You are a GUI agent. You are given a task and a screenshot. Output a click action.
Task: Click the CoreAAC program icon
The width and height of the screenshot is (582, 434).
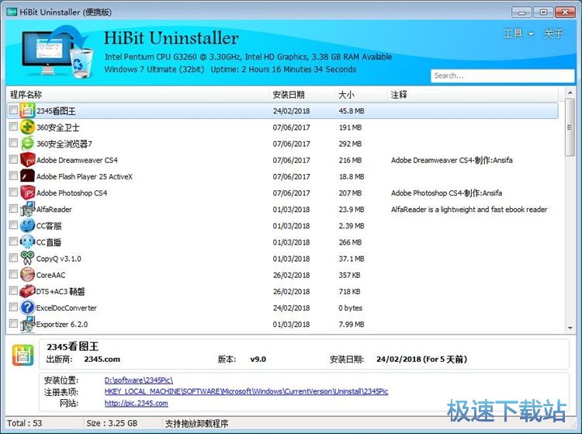coord(27,275)
